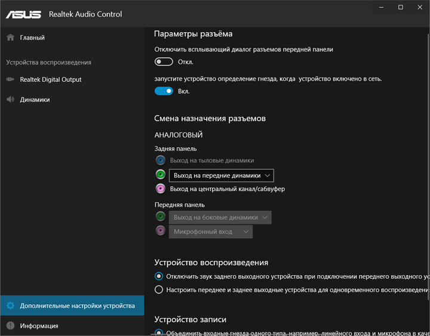
Task: Maximize the Realtek Audio Control window
Action: (401, 7)
